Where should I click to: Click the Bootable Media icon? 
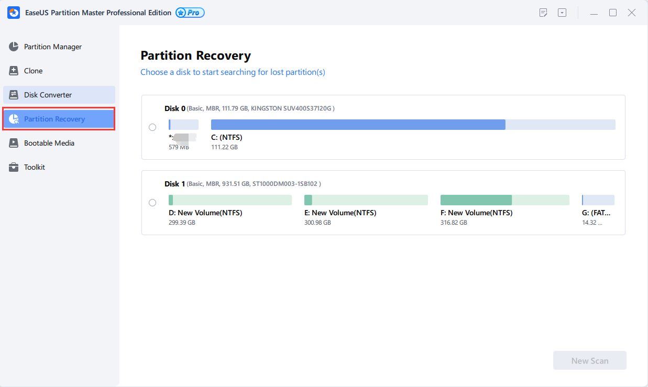click(14, 143)
